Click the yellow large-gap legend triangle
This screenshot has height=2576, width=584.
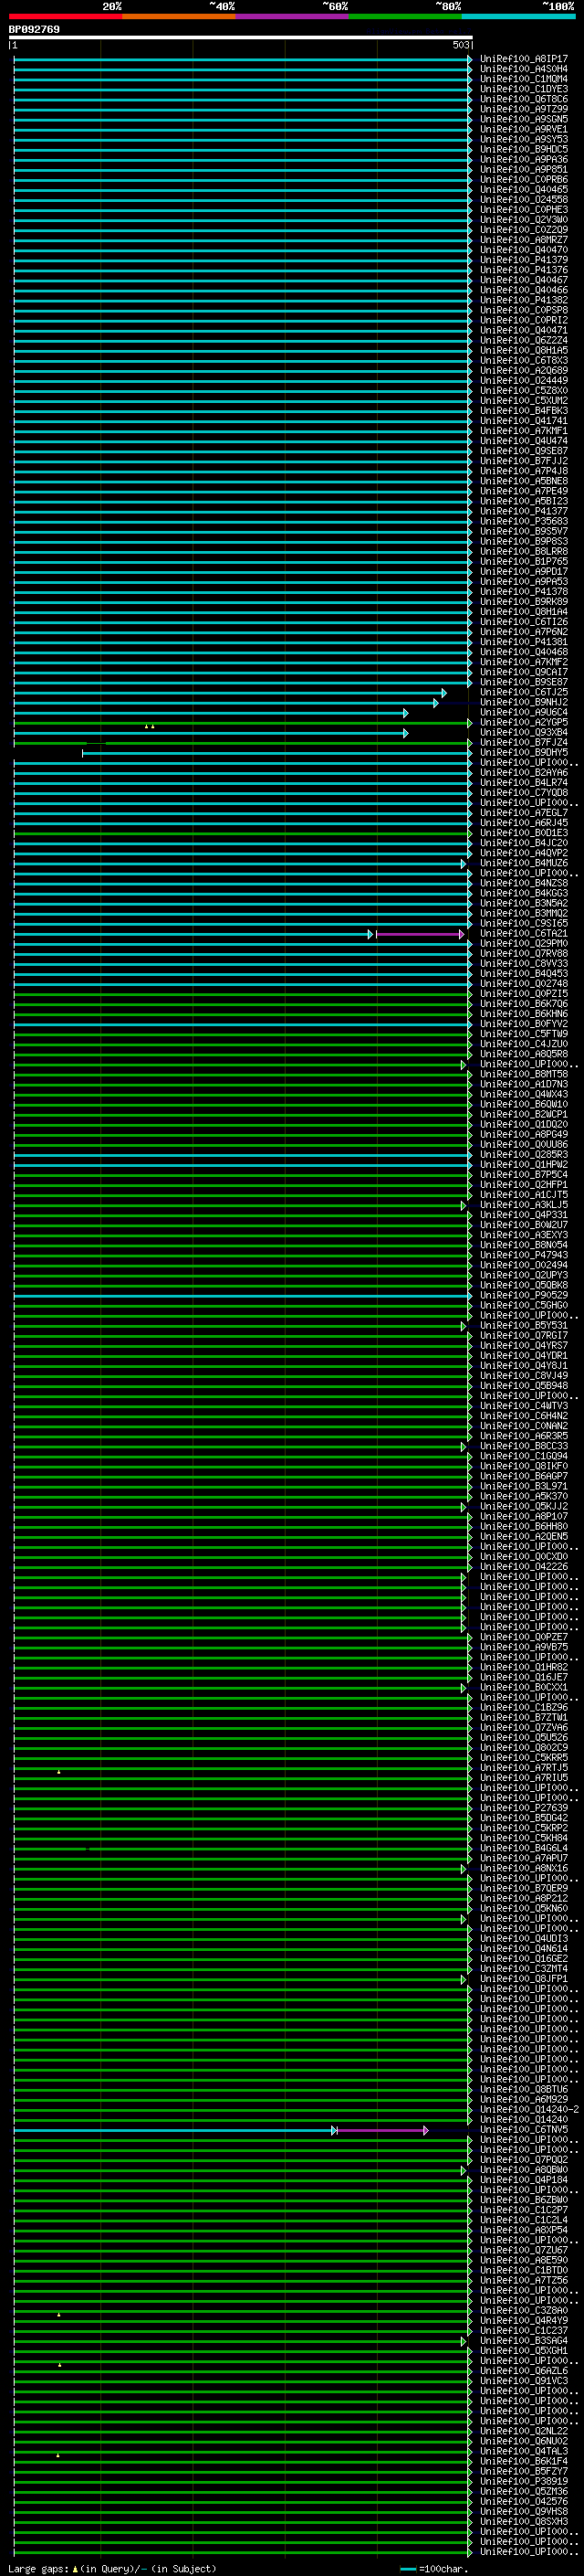[x=75, y=2568]
